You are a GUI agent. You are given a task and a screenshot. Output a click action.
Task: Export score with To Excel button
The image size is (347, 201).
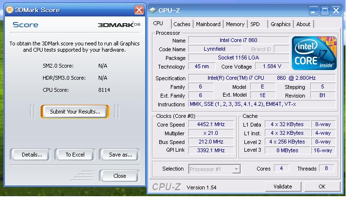[x=75, y=155]
